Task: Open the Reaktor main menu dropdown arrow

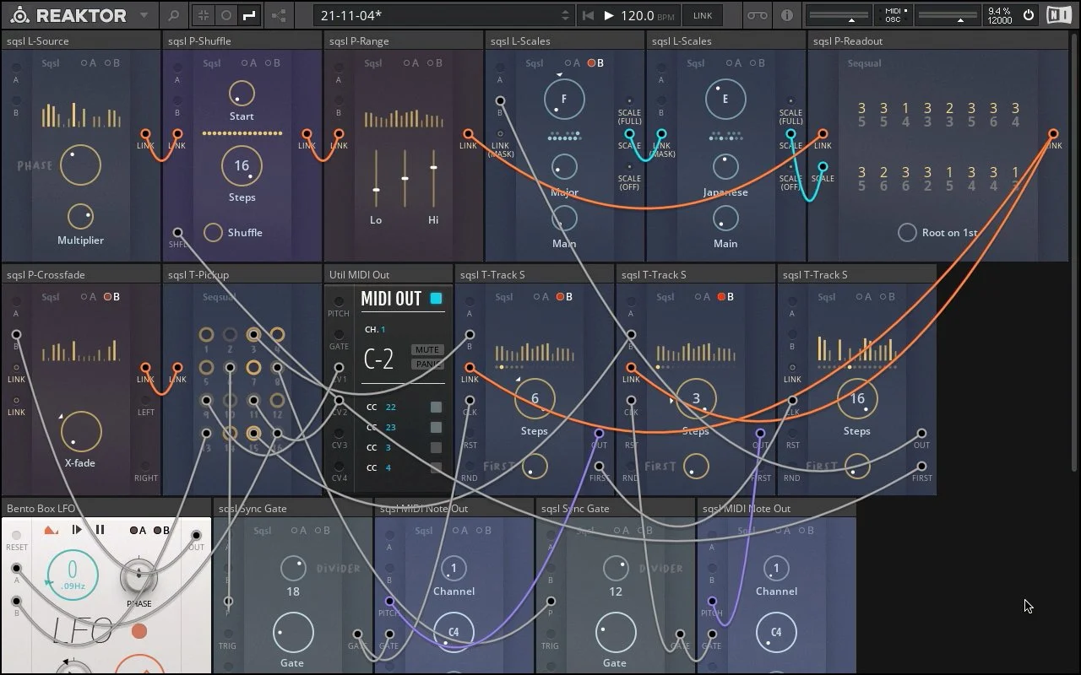Action: pos(144,15)
